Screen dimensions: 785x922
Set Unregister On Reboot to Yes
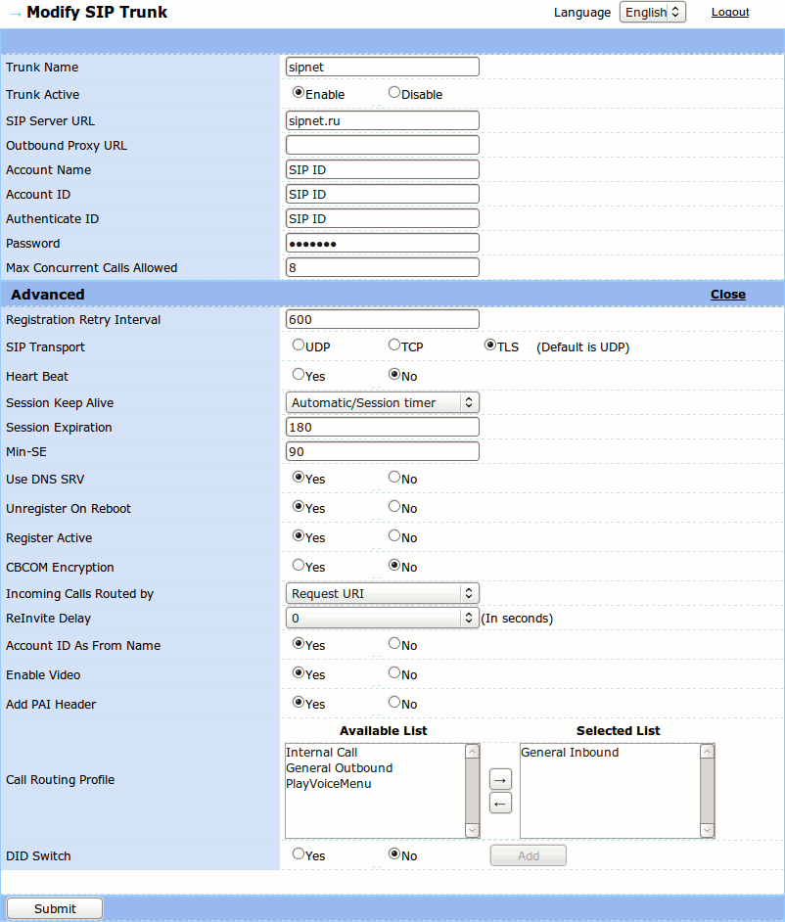coord(299,506)
